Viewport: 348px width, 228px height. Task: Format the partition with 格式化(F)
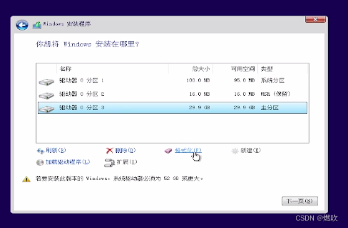click(x=188, y=150)
